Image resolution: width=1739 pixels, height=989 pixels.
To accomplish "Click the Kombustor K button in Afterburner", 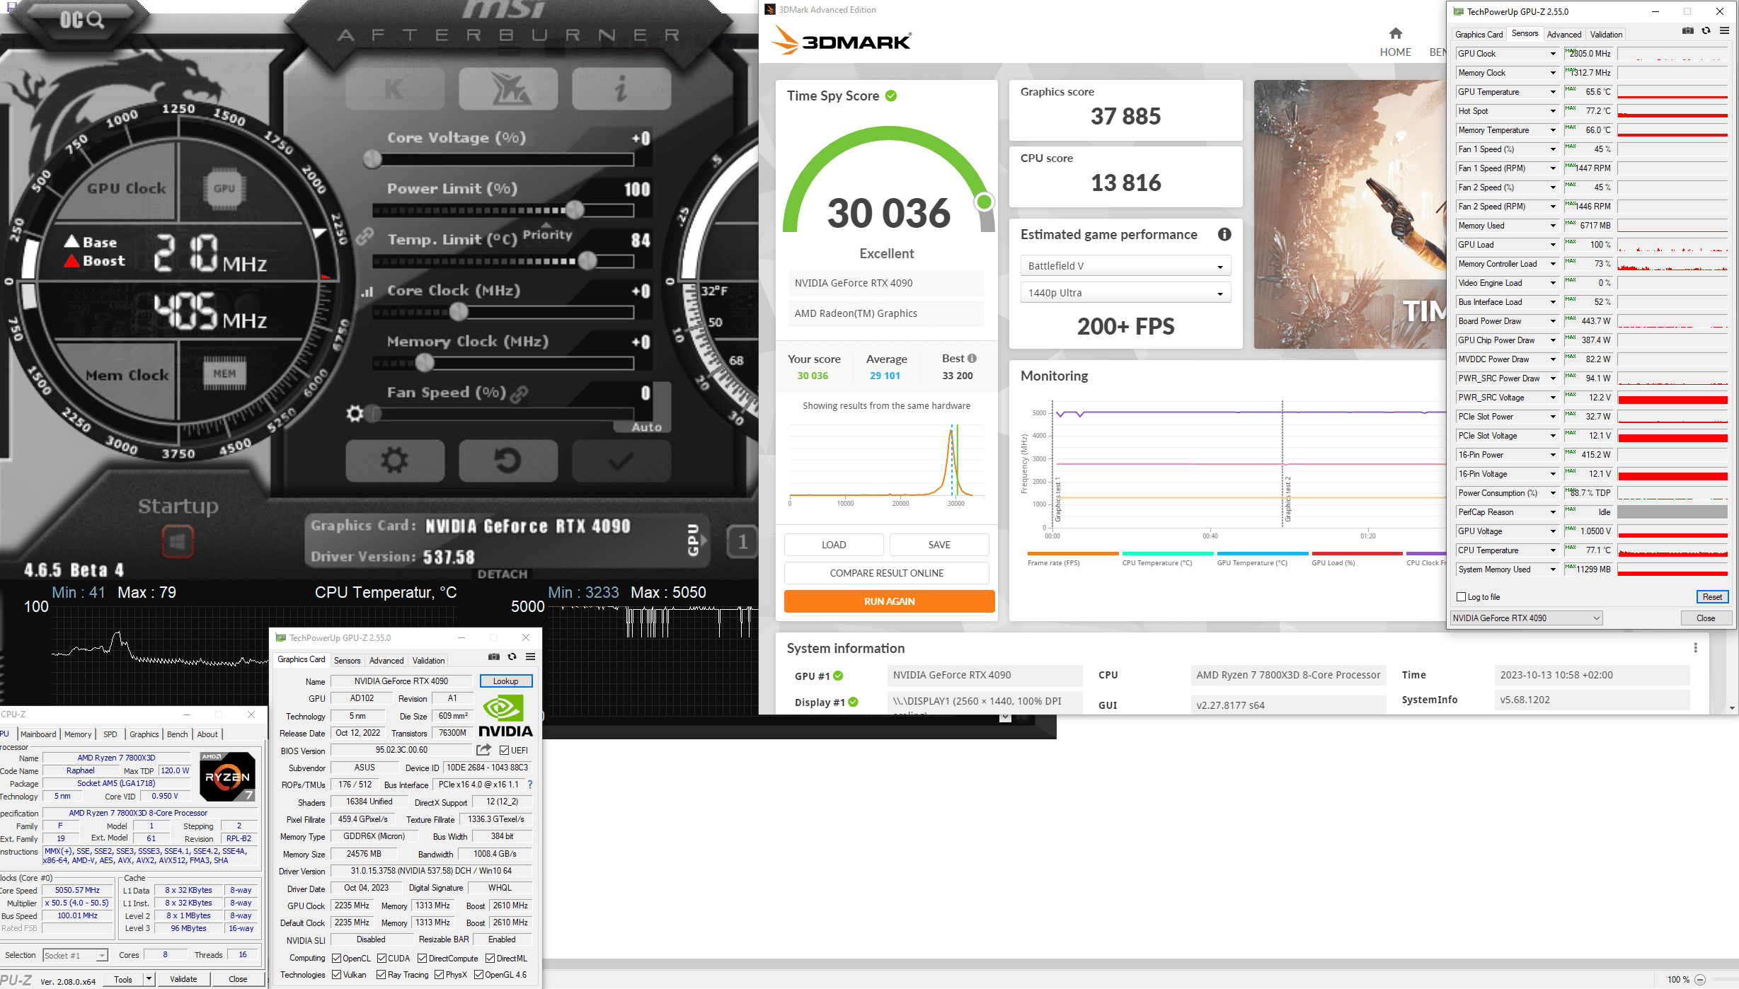I will click(x=395, y=89).
